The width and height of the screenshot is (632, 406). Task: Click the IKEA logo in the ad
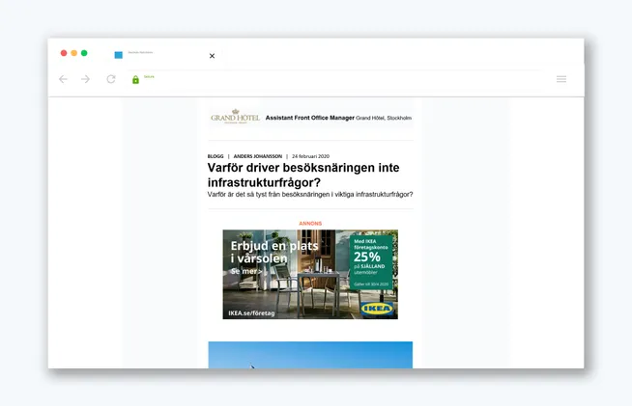(x=377, y=309)
